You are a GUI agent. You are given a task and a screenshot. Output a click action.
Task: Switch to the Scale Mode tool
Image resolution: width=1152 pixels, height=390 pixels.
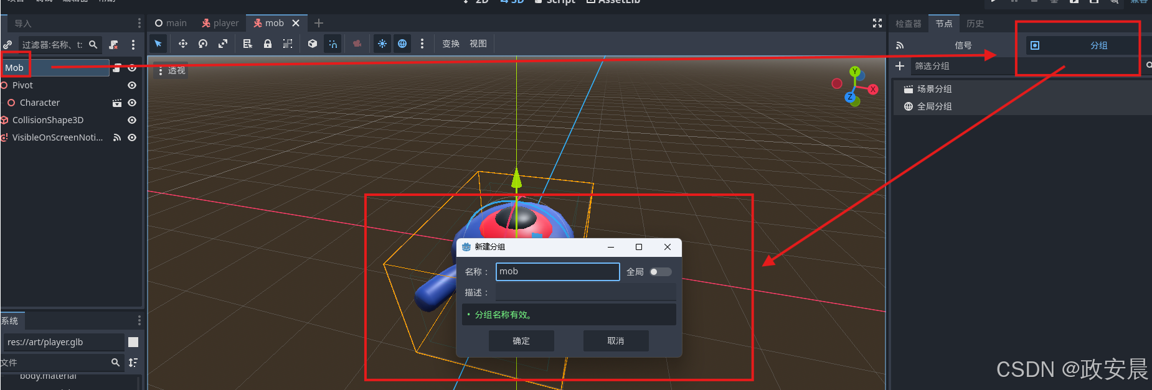pos(222,44)
